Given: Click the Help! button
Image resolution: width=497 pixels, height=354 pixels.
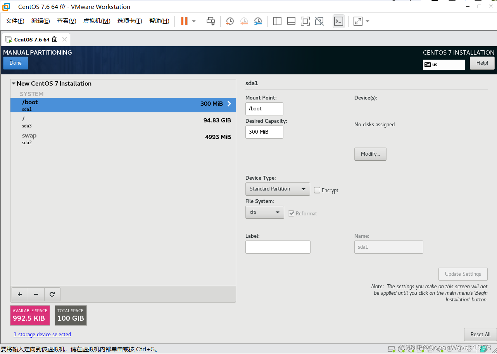Looking at the screenshot, I should 482,63.
